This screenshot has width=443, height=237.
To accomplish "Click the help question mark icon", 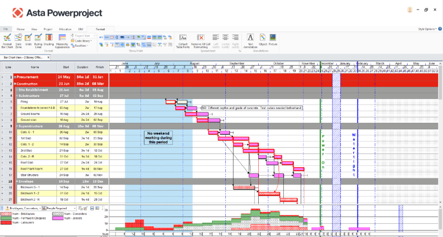I will (440, 29).
